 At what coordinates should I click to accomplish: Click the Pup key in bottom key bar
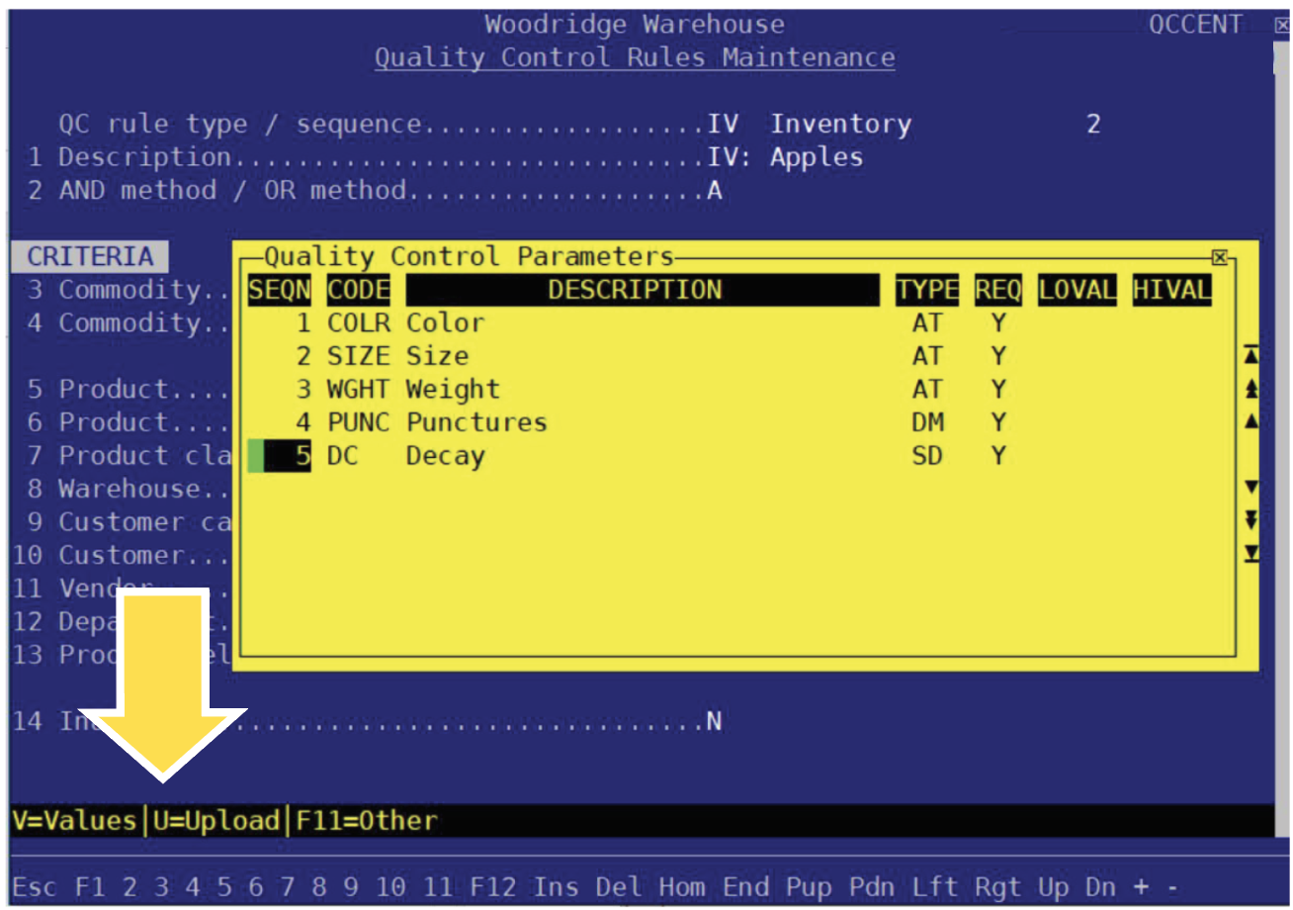[x=810, y=887]
